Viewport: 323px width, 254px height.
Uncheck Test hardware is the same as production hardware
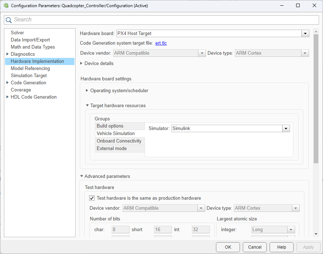(92, 198)
